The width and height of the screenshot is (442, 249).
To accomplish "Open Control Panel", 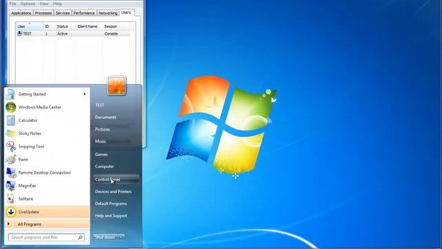I will 116,180.
